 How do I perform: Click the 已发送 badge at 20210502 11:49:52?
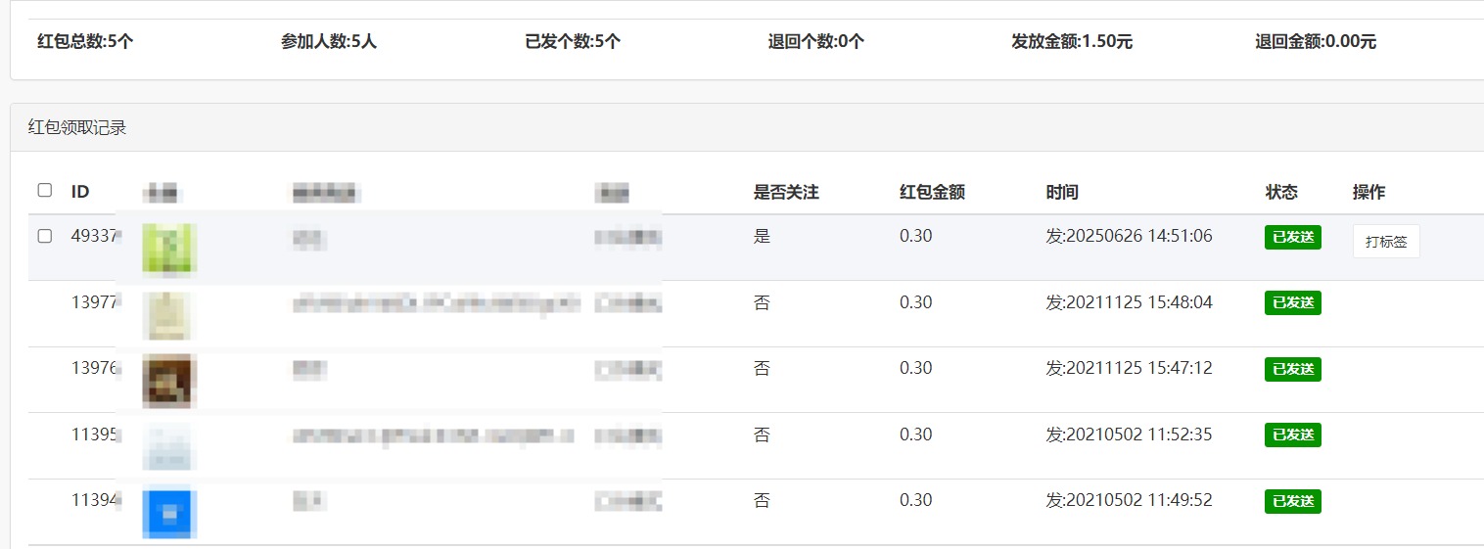(x=1293, y=501)
